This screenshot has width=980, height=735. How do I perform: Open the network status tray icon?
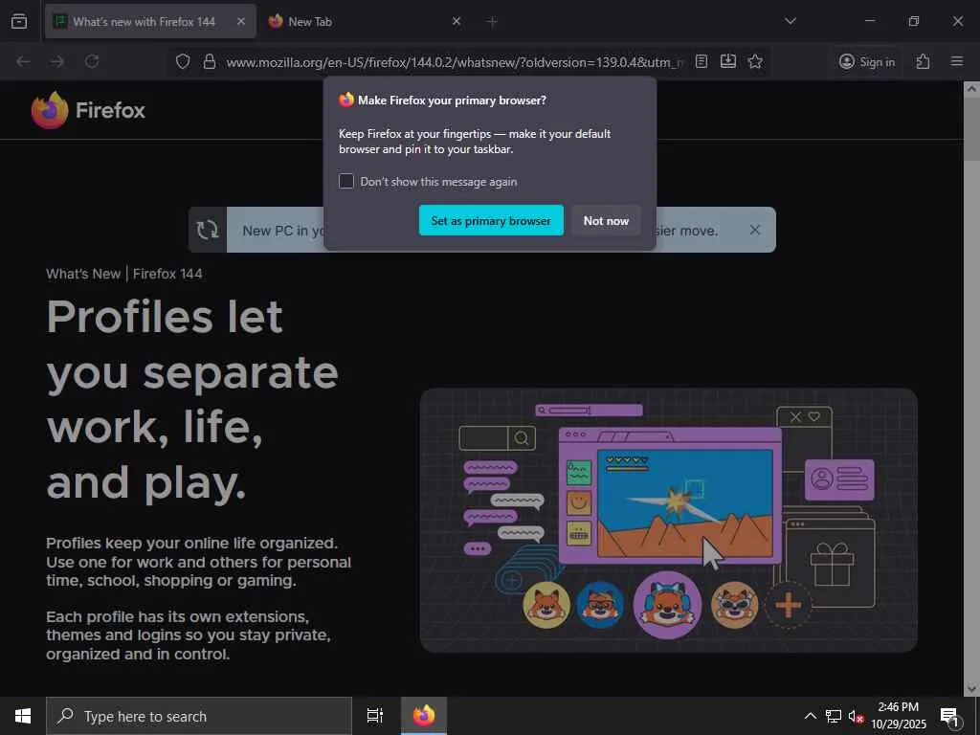(834, 716)
